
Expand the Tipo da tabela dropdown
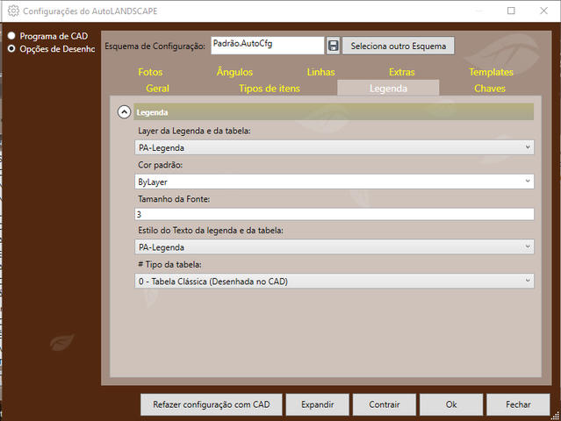tap(335, 282)
